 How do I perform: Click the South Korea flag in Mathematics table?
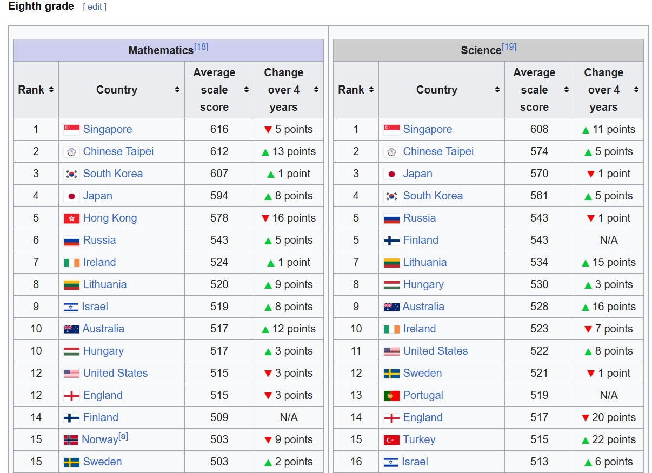(x=71, y=174)
